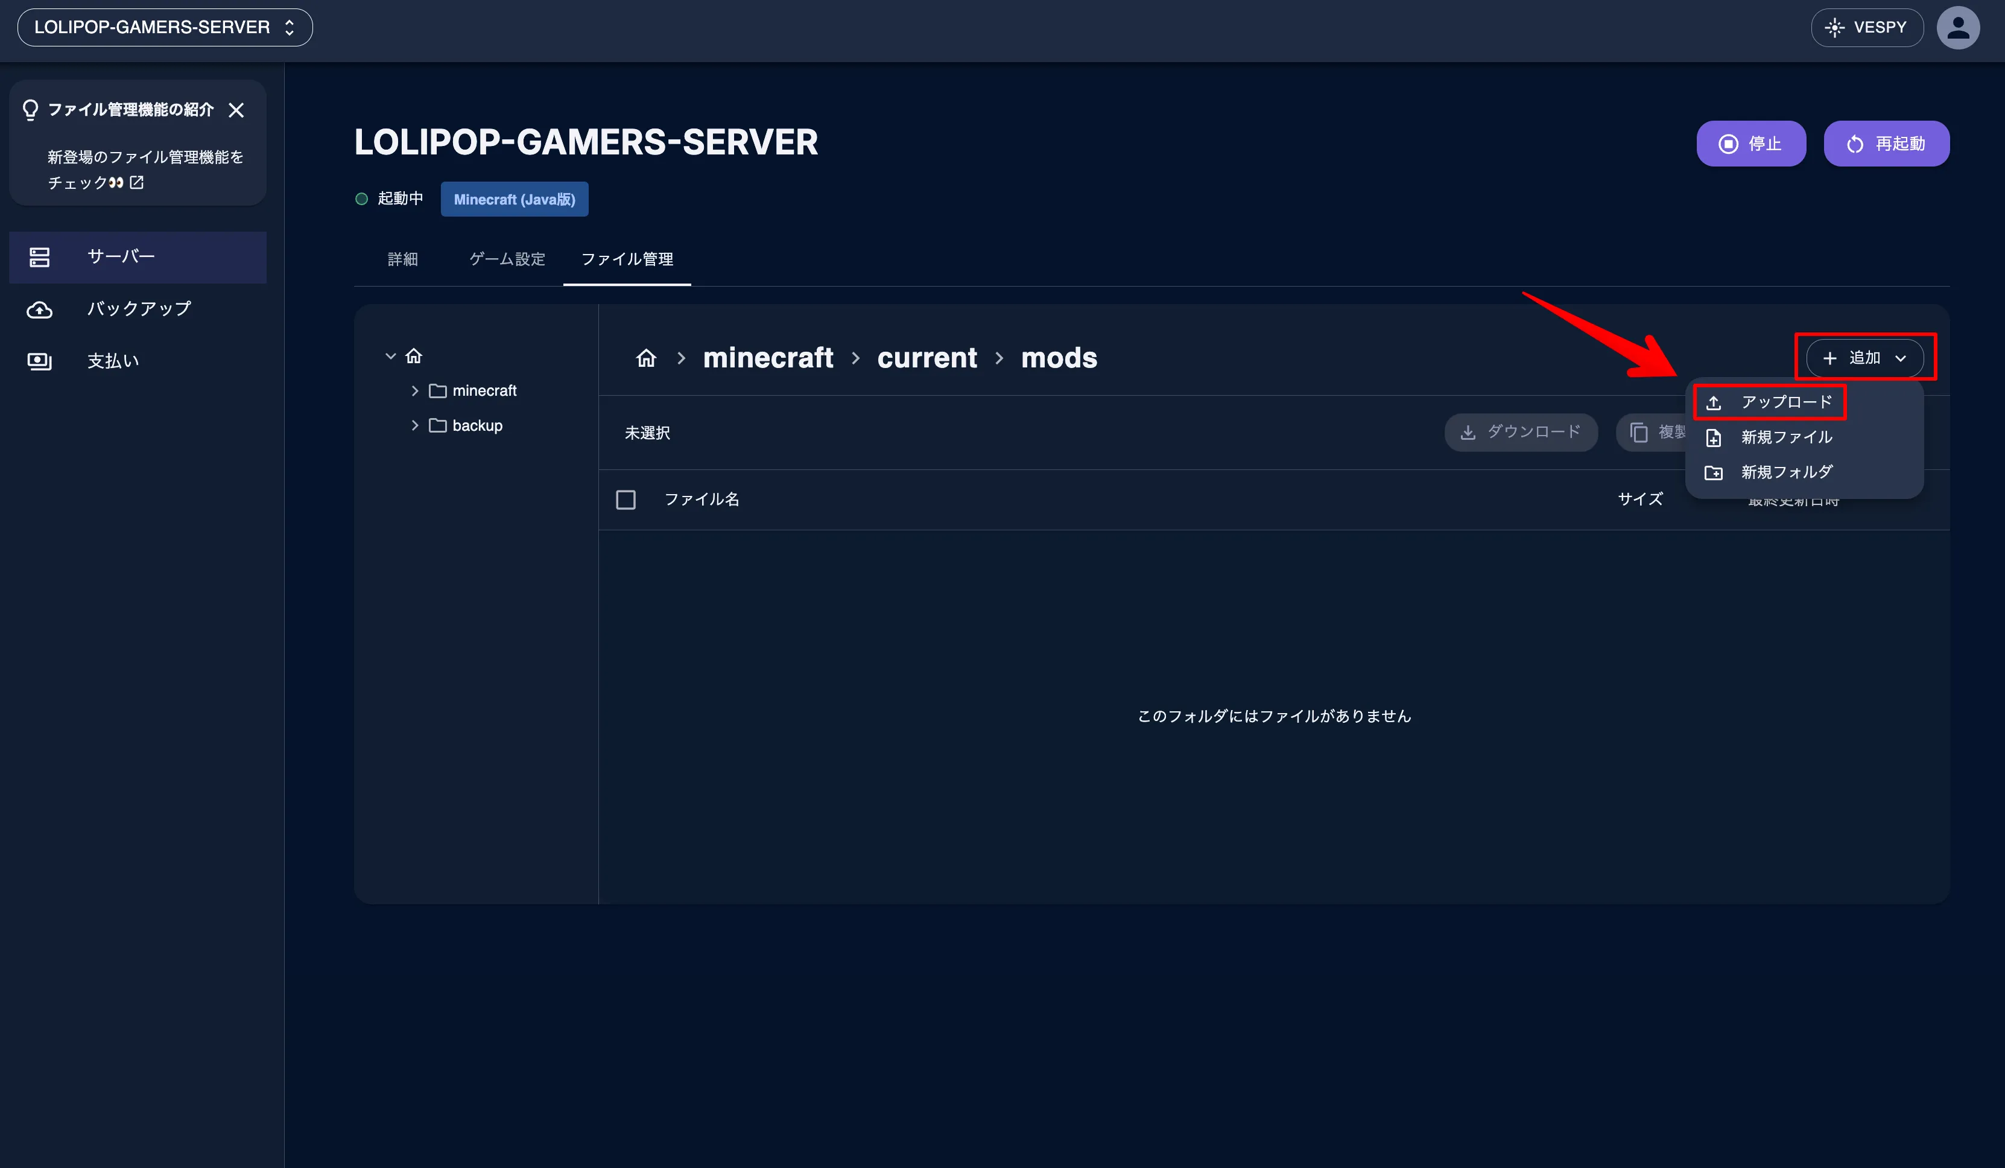Click the home icon in folder tree
Viewport: 2005px width, 1168px height.
tap(414, 356)
